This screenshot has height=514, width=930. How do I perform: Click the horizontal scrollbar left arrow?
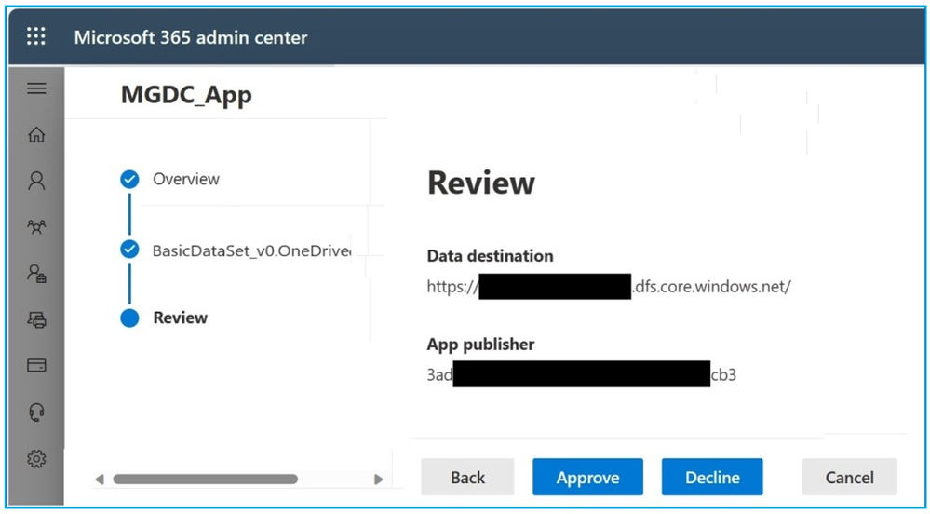coord(100,479)
